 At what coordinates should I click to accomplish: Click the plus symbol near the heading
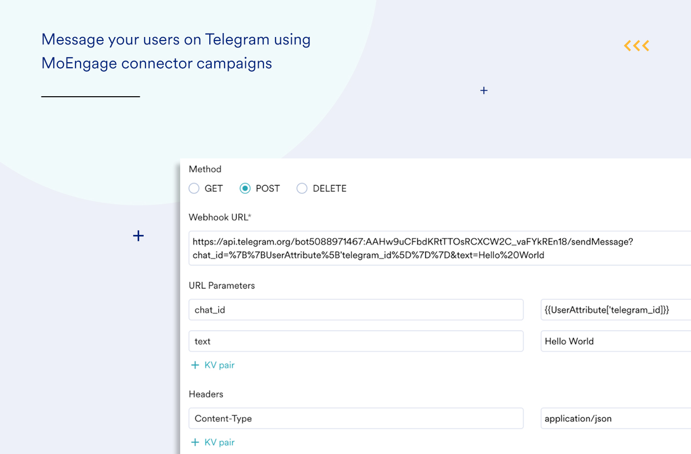[x=484, y=90]
